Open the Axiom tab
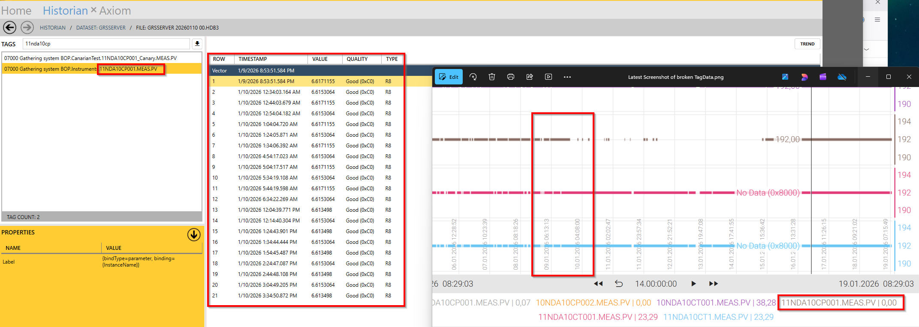Viewport: 919px width, 327px height. 115,10
